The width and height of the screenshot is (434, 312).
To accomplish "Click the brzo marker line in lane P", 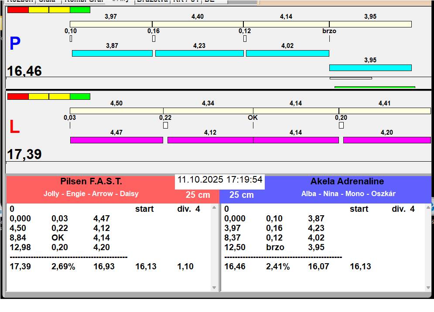I will point(329,39).
